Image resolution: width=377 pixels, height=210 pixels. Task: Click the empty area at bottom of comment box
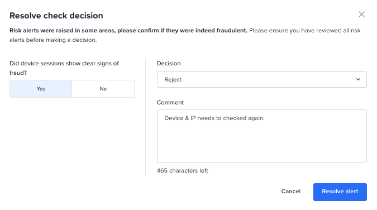coord(261,149)
